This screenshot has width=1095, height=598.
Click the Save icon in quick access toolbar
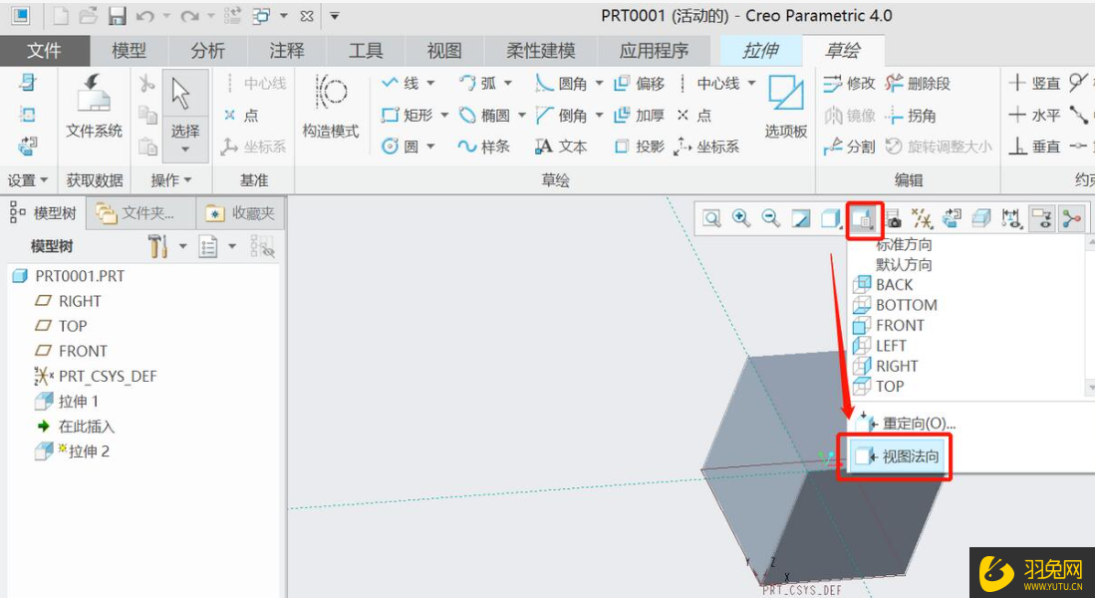tap(118, 16)
